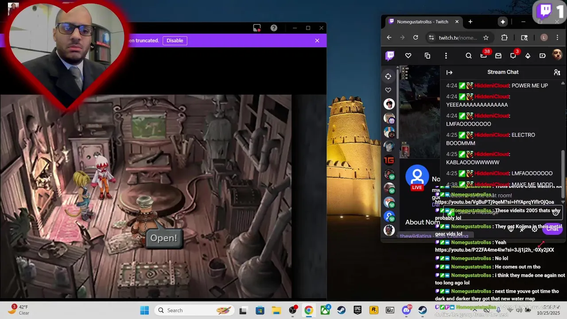Click the Stream Chat header text
567x319 pixels.
(x=503, y=72)
